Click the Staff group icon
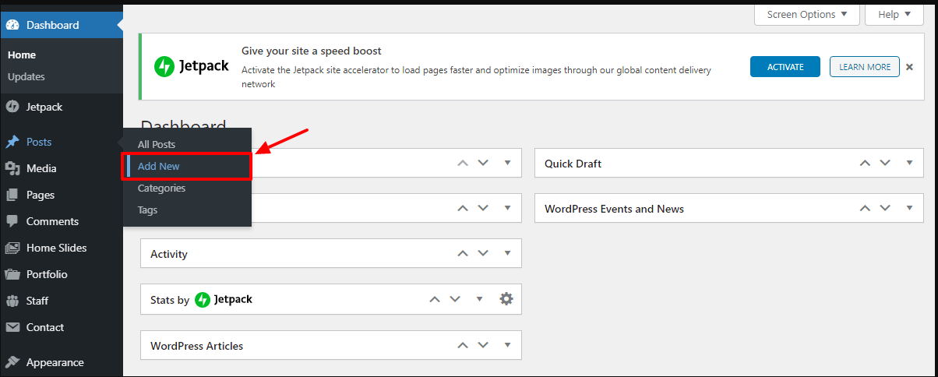 [x=12, y=301]
